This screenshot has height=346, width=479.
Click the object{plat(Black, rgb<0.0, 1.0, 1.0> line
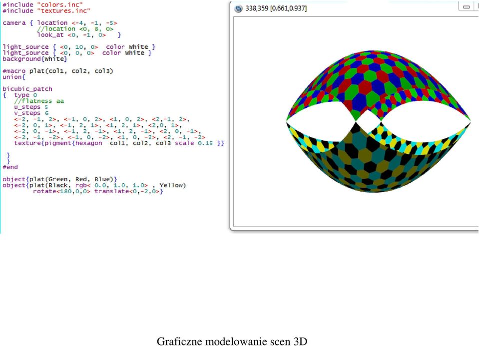(94, 185)
